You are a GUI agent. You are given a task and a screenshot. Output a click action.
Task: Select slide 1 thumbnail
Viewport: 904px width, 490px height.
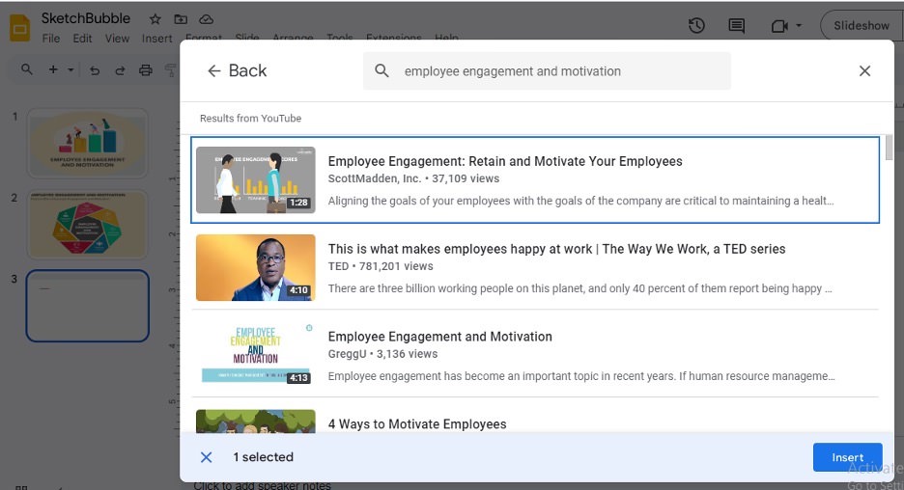(x=87, y=143)
